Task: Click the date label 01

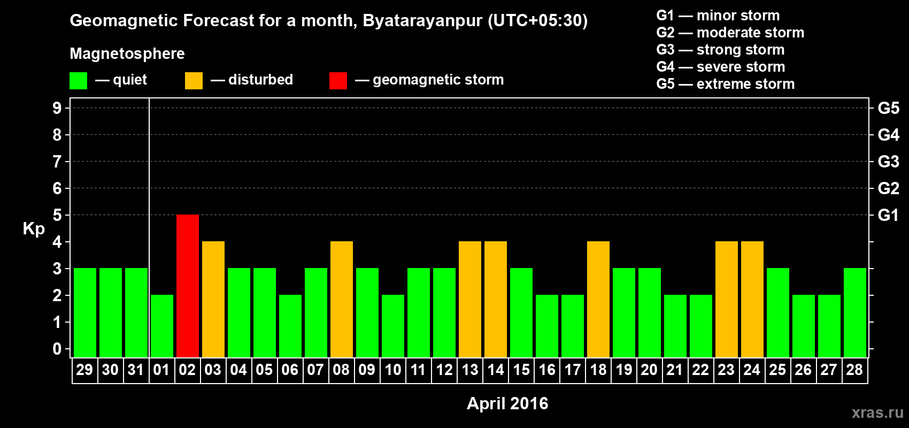Action: [161, 370]
